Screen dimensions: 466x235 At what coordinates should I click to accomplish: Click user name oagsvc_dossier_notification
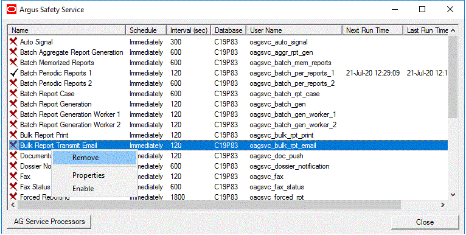(290, 166)
